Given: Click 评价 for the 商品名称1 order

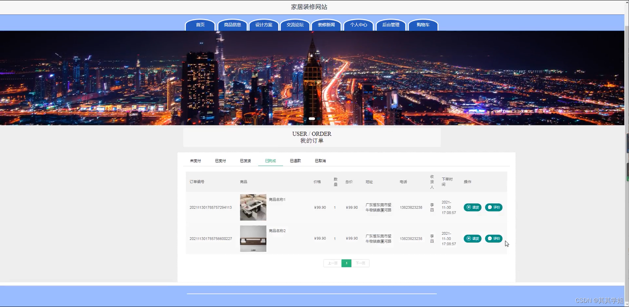Looking at the screenshot, I should 494,207.
